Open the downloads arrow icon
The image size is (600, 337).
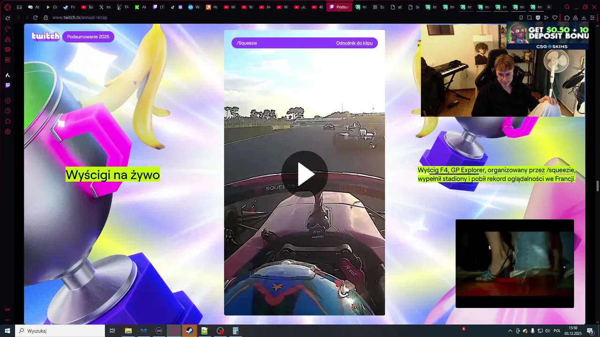point(584,18)
